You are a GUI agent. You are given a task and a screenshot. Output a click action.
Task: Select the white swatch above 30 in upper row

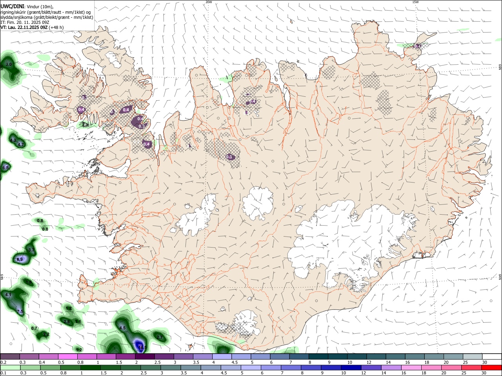[x=491, y=357]
